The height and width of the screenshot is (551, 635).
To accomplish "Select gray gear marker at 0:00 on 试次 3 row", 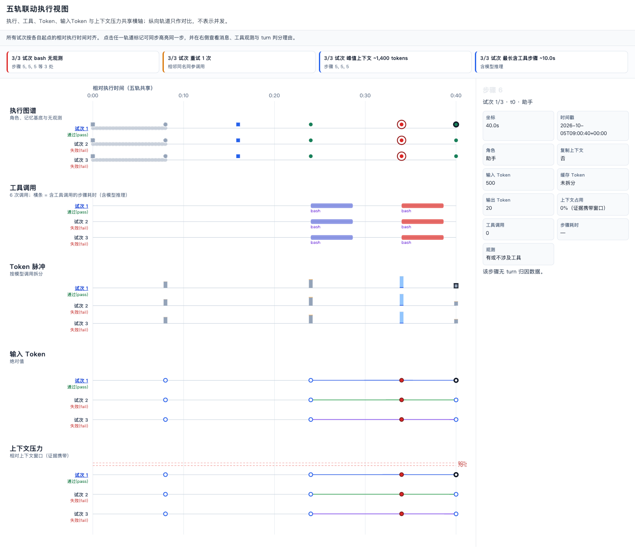I will [93, 156].
